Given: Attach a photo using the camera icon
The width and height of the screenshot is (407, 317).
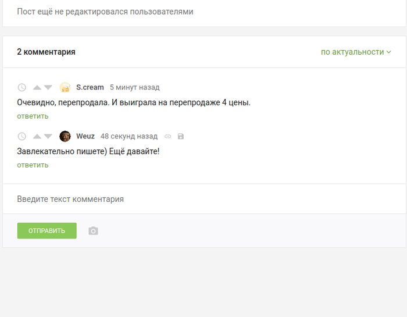Looking at the screenshot, I should tap(93, 231).
